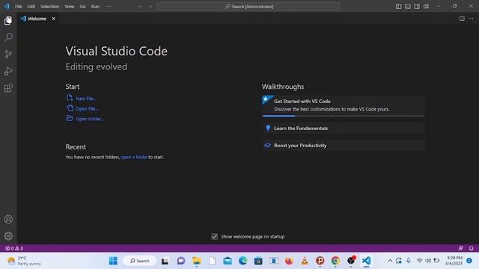The image size is (479, 269).
Task: Click the errors and warnings status indicator
Action: 14,248
